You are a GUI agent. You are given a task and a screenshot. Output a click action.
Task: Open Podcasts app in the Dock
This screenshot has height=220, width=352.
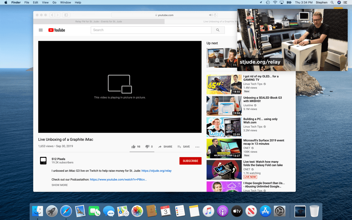click(x=222, y=211)
